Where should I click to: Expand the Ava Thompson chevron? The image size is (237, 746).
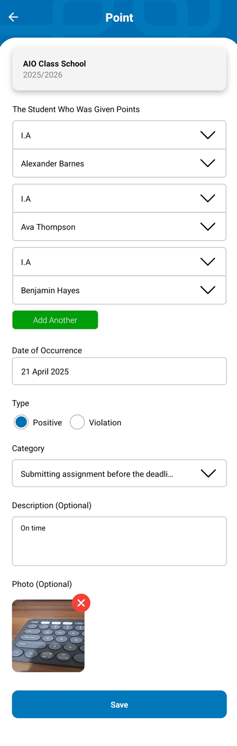click(x=208, y=226)
